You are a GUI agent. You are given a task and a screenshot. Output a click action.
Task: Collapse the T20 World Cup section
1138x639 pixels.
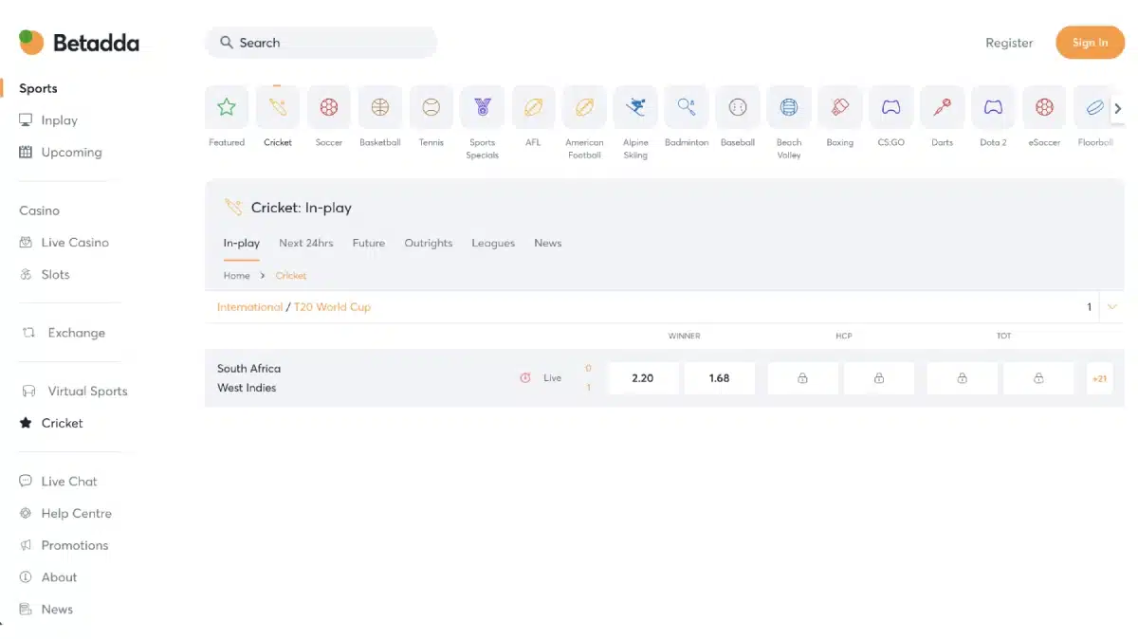1112,306
